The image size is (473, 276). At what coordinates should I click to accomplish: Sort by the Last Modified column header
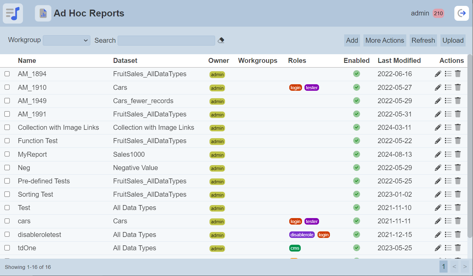coord(399,61)
